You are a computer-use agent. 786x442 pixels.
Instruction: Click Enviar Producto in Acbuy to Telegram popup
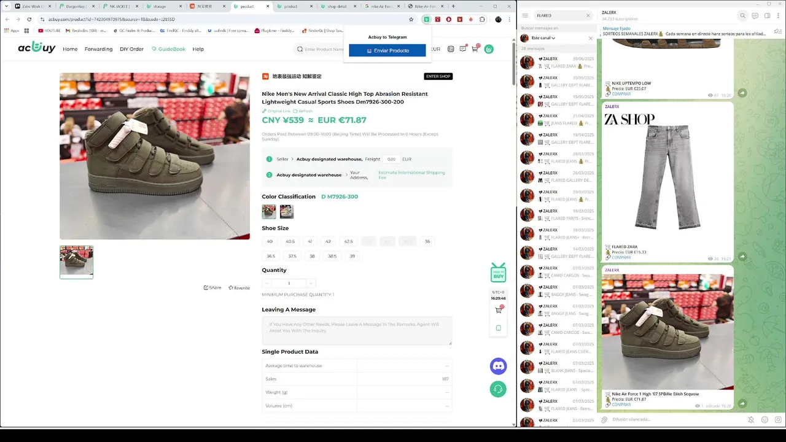point(387,50)
